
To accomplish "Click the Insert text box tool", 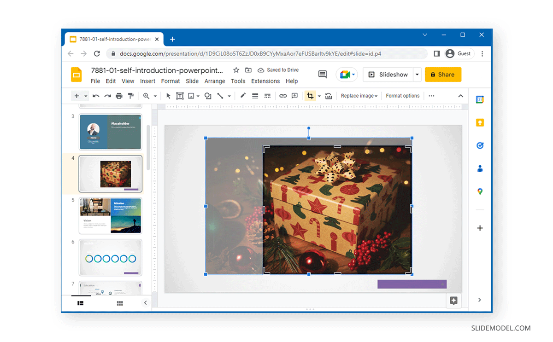I will (180, 96).
